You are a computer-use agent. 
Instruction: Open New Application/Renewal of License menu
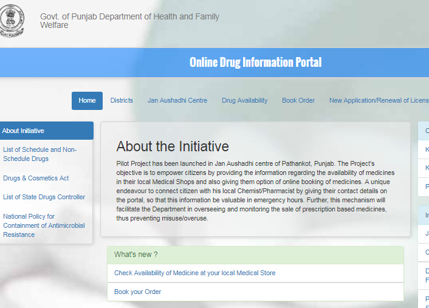[x=379, y=101]
